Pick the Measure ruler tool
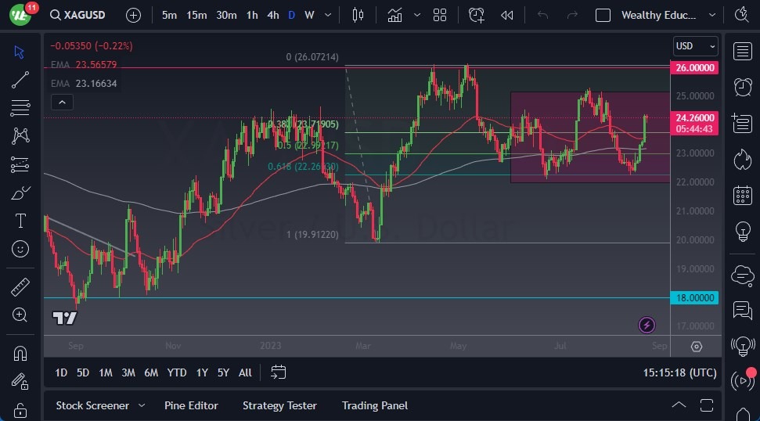This screenshot has width=760, height=421. (x=20, y=287)
